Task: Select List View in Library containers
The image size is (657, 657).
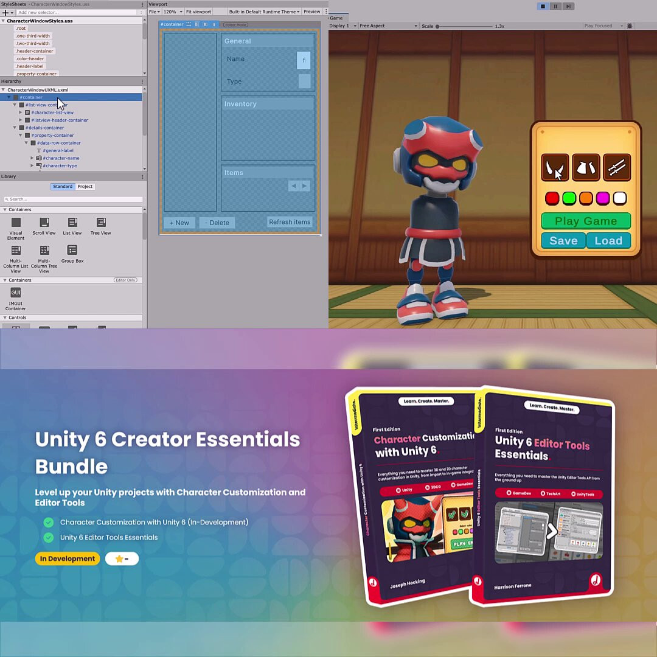Action: coord(72,227)
